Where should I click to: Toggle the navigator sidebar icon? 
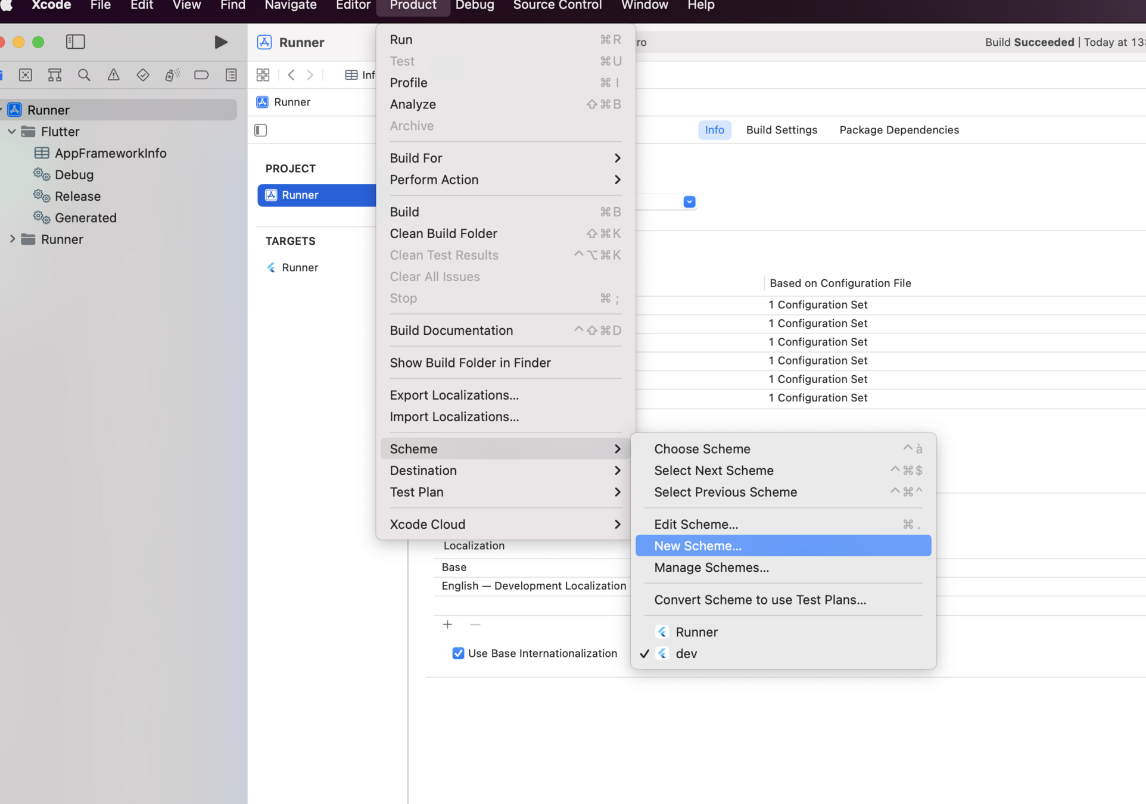tap(75, 42)
